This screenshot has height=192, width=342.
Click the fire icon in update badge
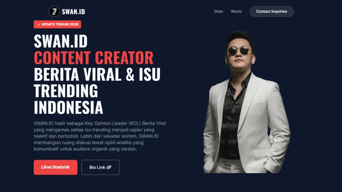tap(39, 24)
